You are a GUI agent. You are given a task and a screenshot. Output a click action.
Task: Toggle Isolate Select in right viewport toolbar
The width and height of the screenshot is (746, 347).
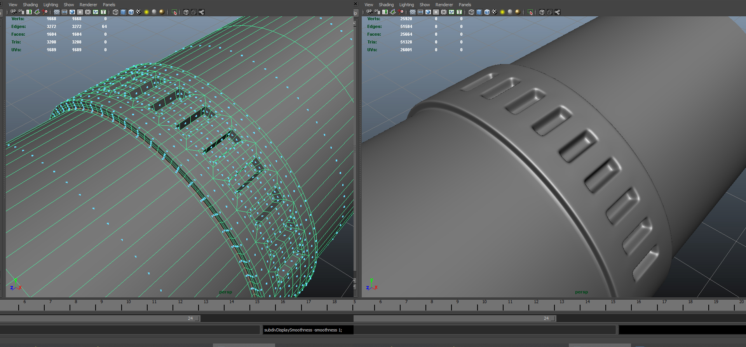[530, 12]
